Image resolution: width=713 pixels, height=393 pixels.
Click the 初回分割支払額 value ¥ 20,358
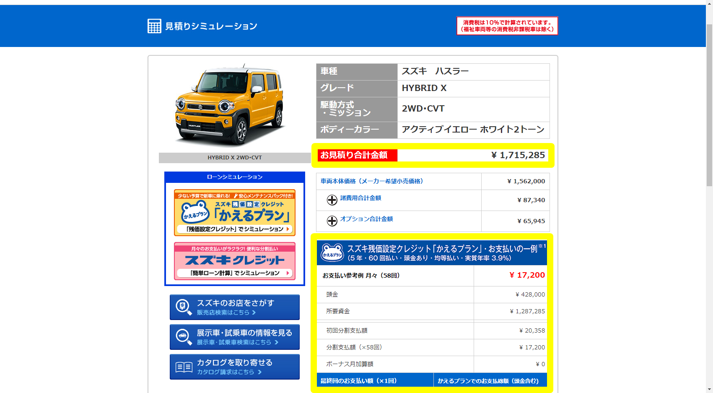(532, 331)
